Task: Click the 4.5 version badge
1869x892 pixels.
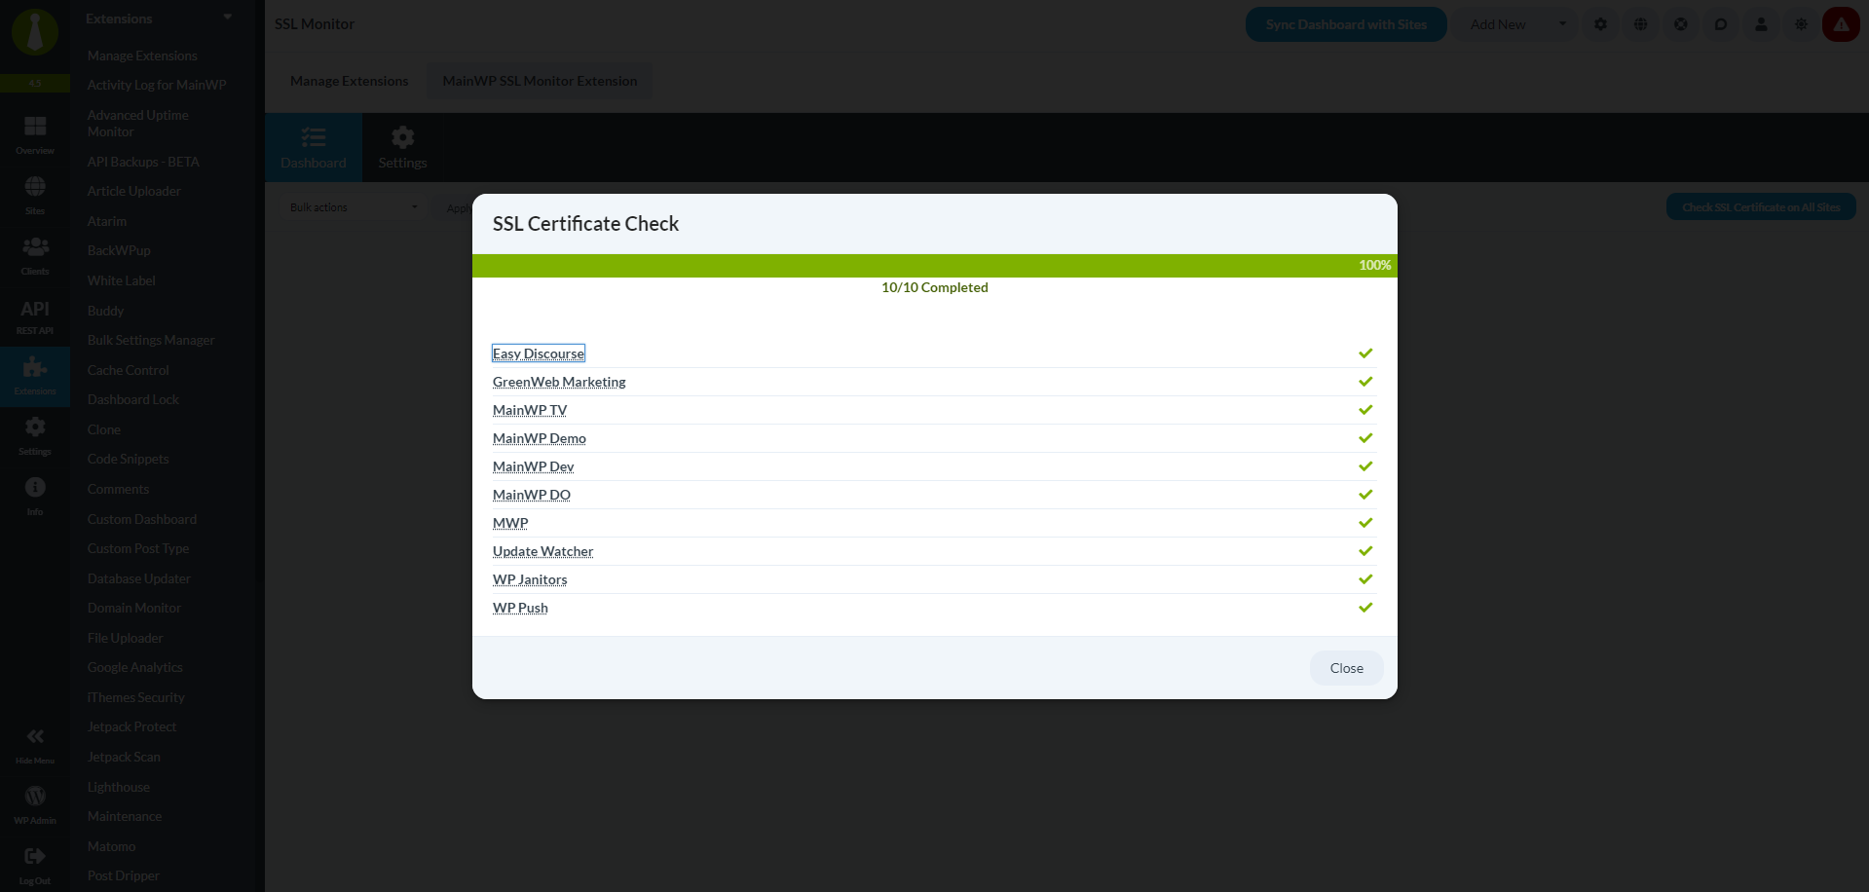Action: point(35,84)
